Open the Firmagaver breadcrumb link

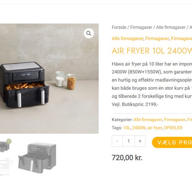(141, 27)
